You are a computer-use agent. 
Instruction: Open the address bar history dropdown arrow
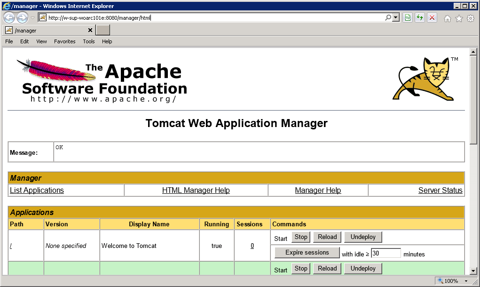coord(33,17)
